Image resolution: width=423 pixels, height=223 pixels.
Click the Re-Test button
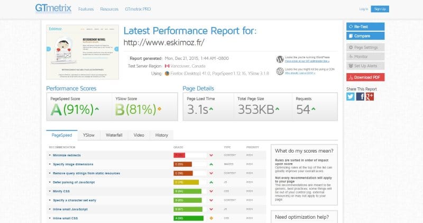coord(365,26)
